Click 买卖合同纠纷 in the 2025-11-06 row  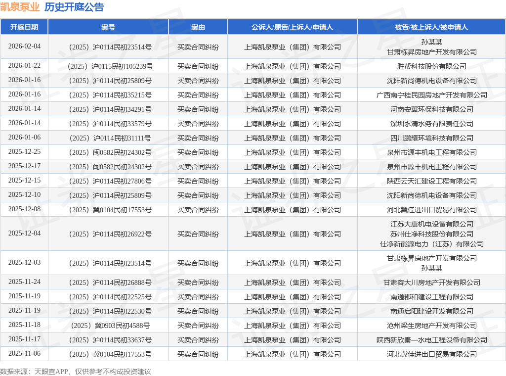click(198, 354)
